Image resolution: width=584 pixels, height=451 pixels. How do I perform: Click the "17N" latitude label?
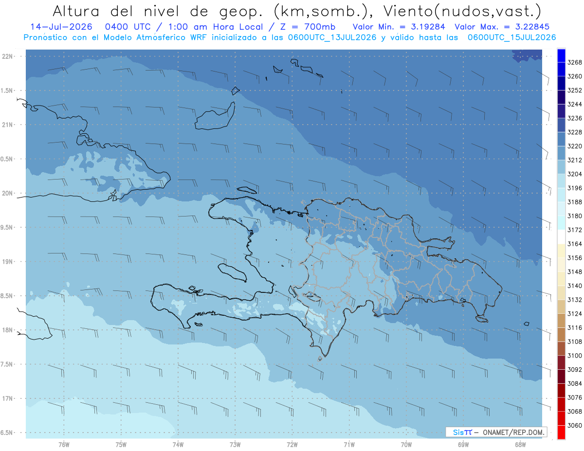(x=7, y=398)
